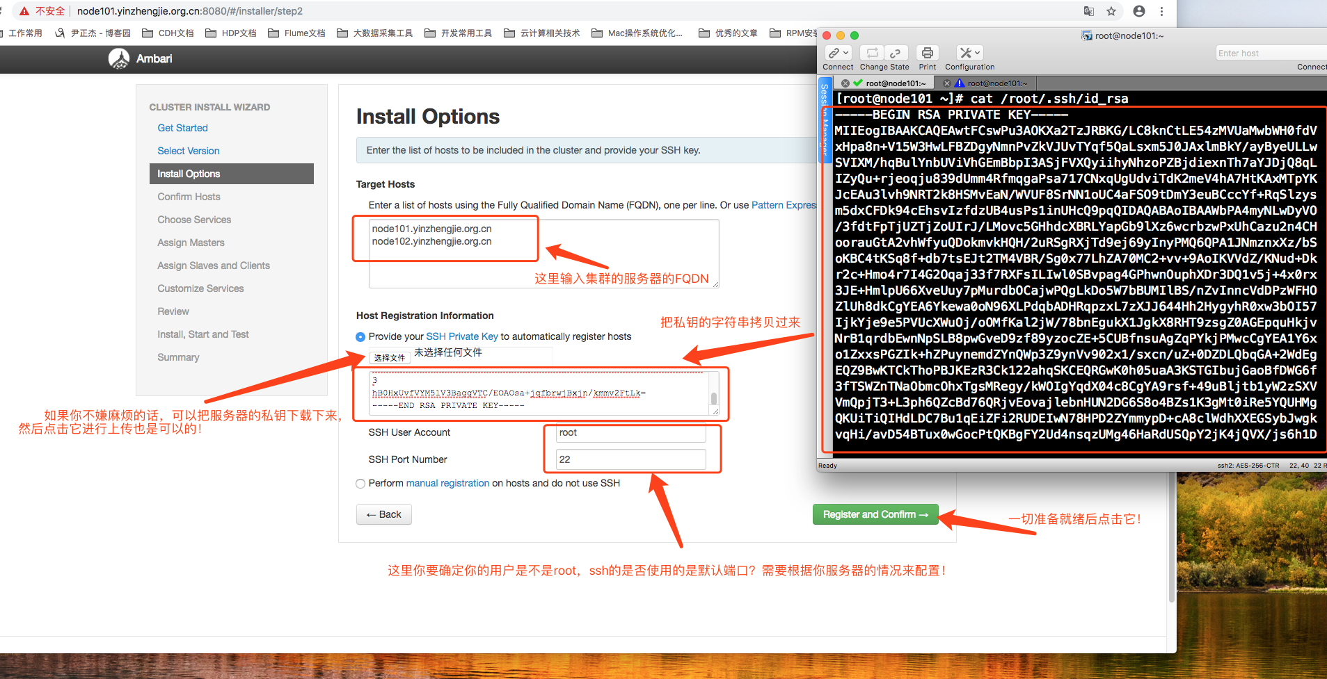Open Chrome's three-dot menu
This screenshot has width=1327, height=679.
(x=1161, y=11)
